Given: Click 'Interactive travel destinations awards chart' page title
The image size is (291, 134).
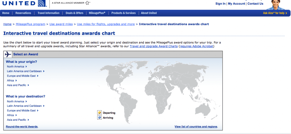Looking at the screenshot, I should tap(59, 33).
